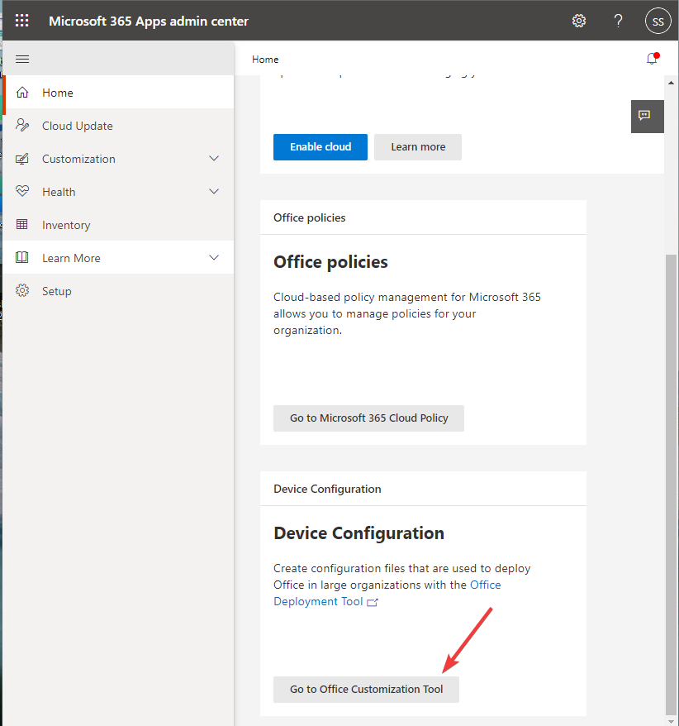Click Go to Microsoft 365 Cloud Policy
The image size is (679, 726).
368,418
